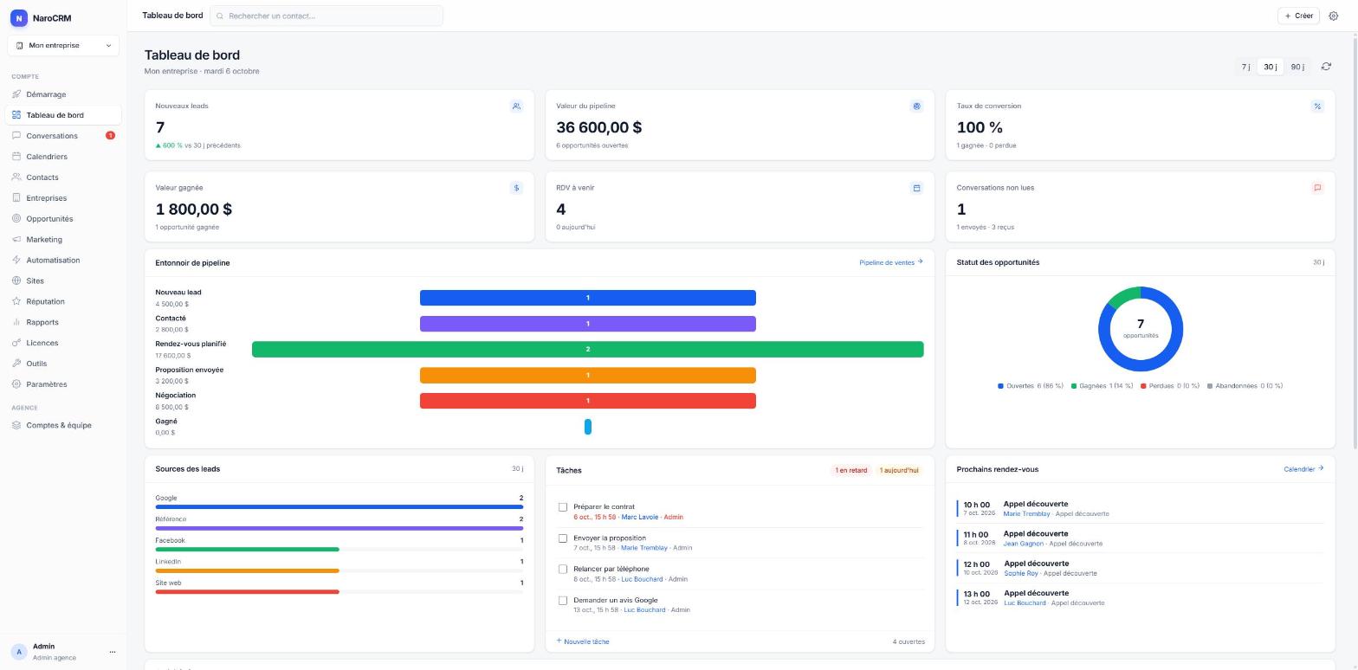
Task: Click the green Rendez-vous planifié funnel bar
Action: [588, 350]
